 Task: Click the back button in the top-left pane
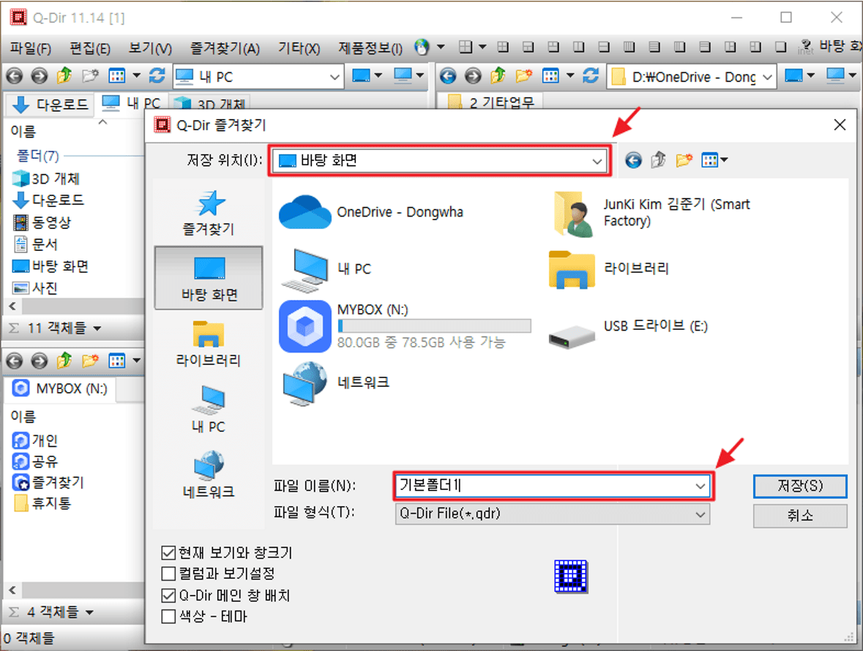[15, 75]
